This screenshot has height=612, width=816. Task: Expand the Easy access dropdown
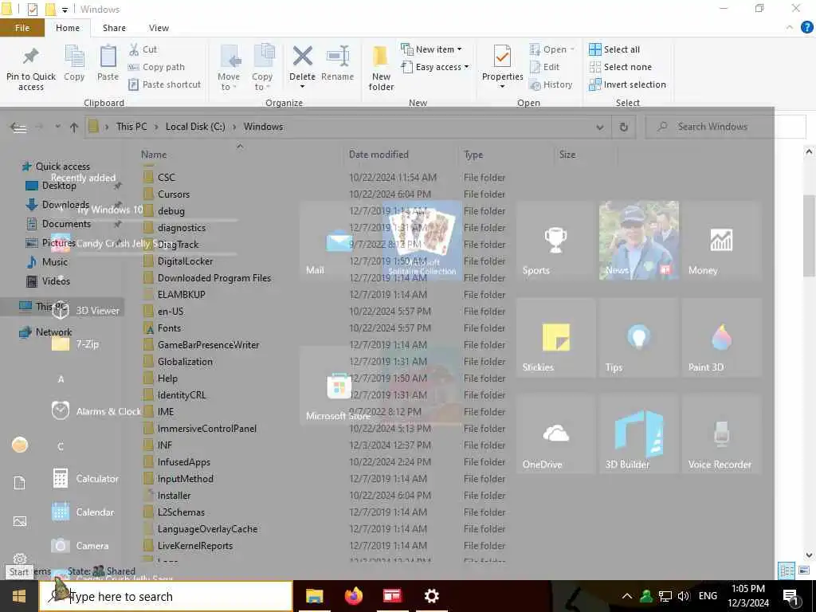435,67
